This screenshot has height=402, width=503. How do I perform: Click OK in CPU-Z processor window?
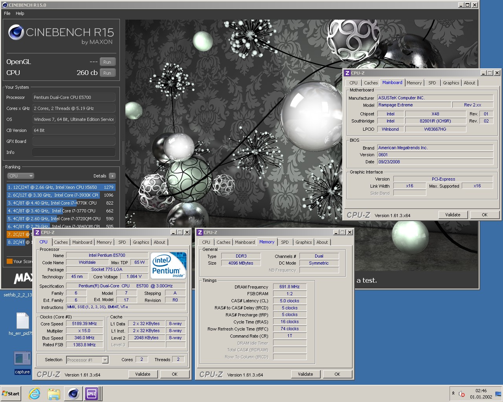point(174,374)
